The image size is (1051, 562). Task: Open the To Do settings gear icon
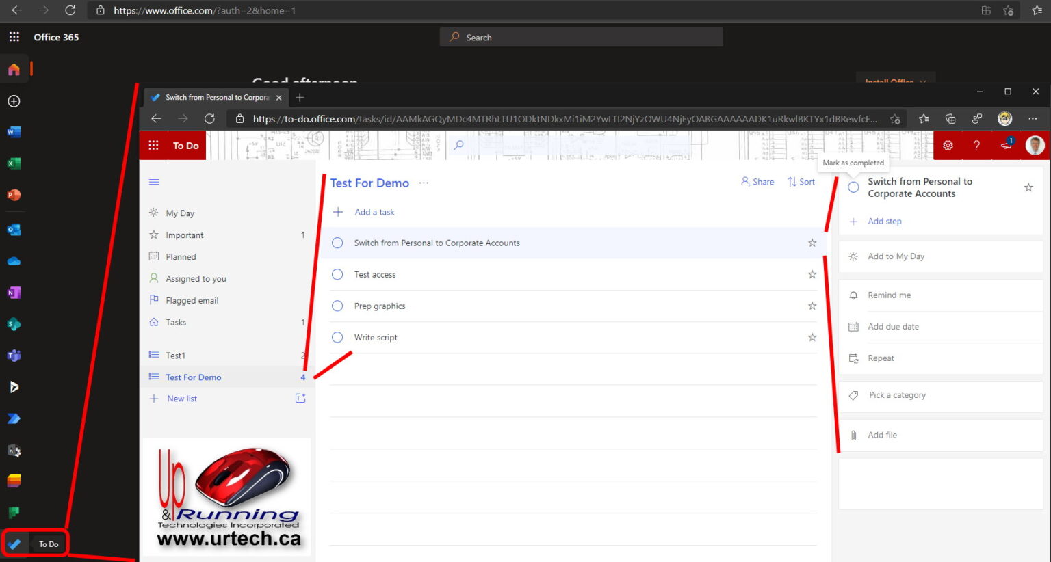(x=948, y=145)
